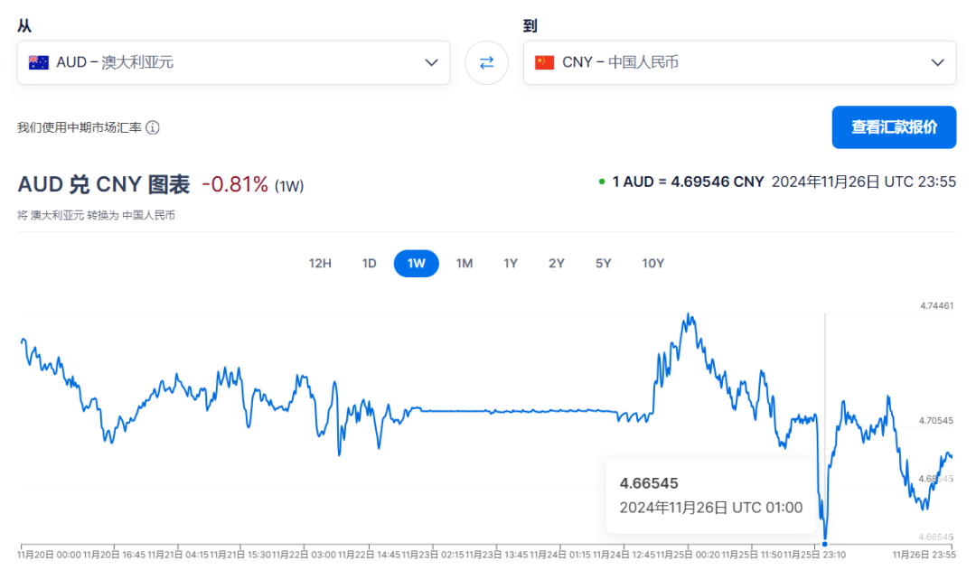Click the AUD 兑 CNY 图表 heading
This screenshot has width=976, height=570.
click(x=103, y=184)
